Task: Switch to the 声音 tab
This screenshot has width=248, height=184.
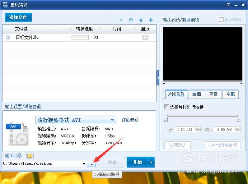Action: click(214, 94)
